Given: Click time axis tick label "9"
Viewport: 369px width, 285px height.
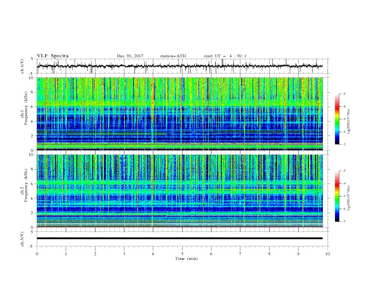Looking at the screenshot, I should 298,254.
